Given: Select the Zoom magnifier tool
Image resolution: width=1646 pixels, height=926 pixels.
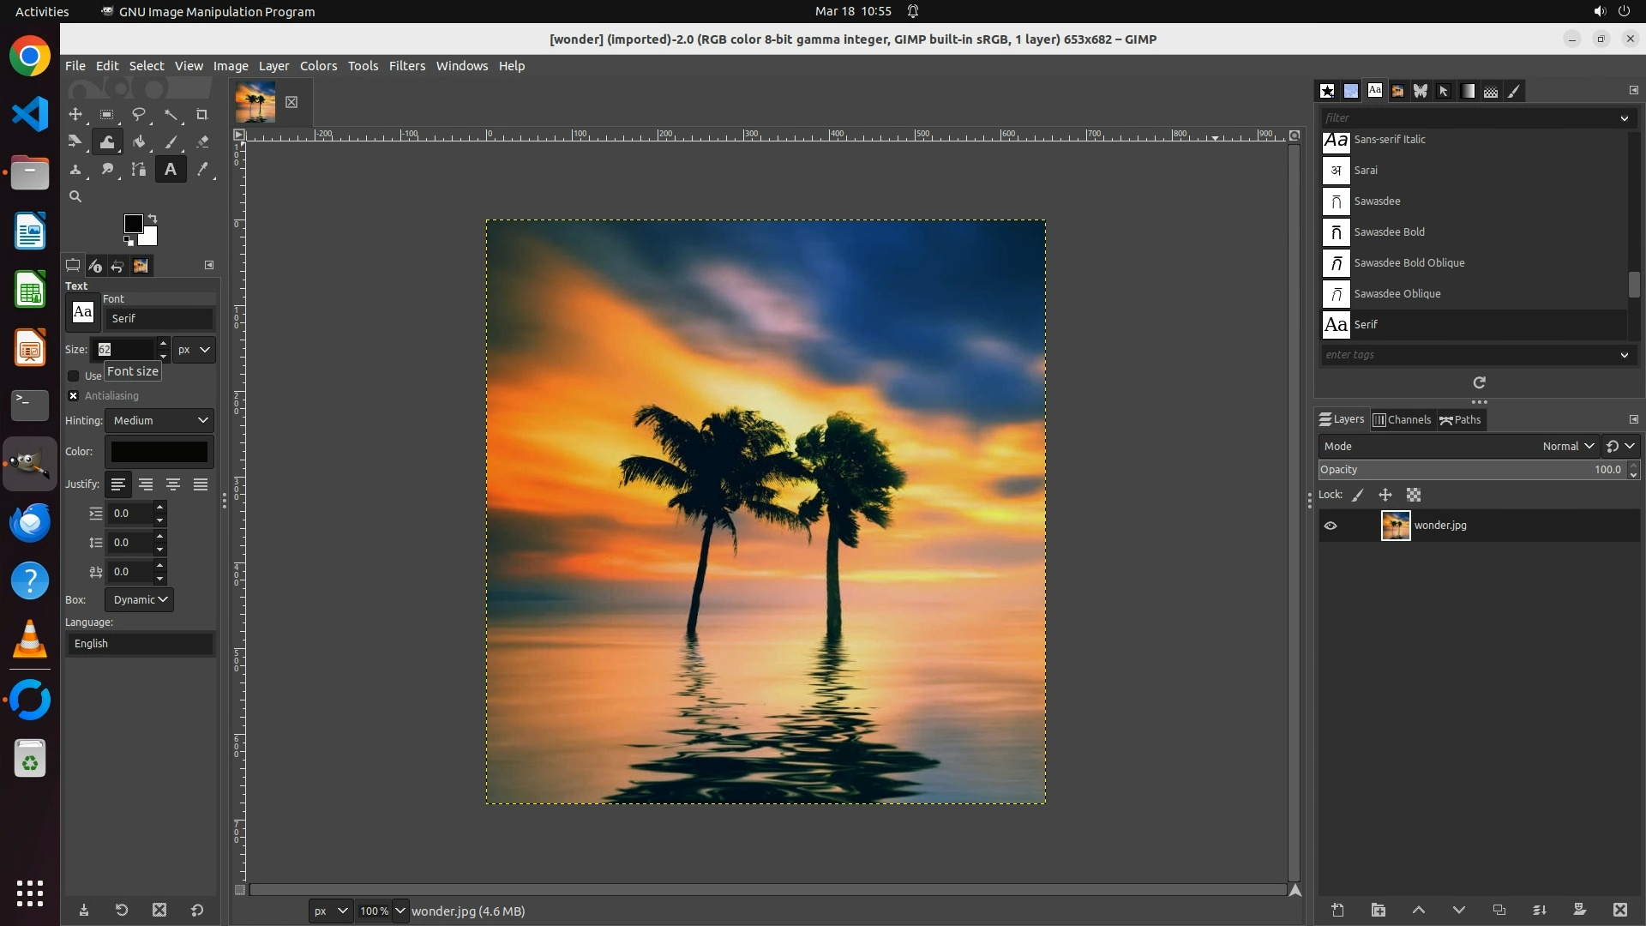Looking at the screenshot, I should [x=75, y=197].
